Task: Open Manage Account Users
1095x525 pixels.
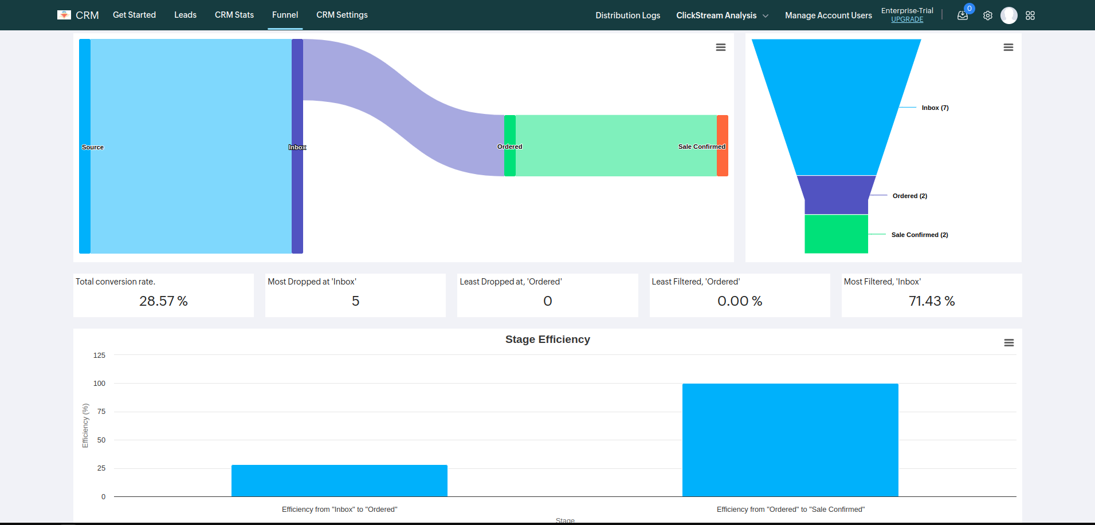Action: point(829,15)
